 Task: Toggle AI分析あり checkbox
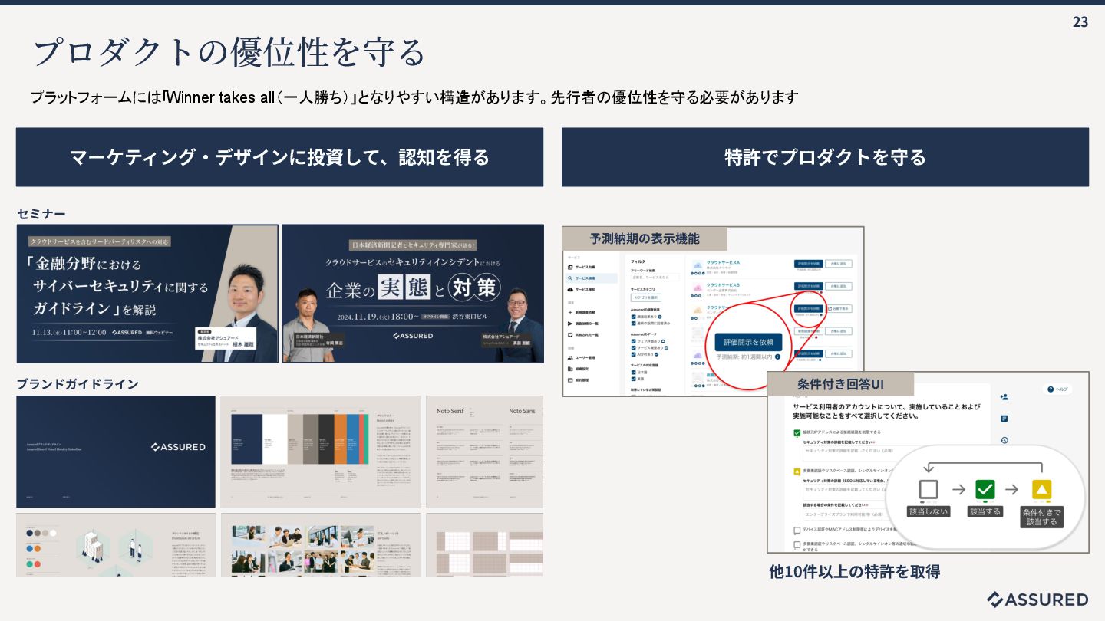coord(634,354)
